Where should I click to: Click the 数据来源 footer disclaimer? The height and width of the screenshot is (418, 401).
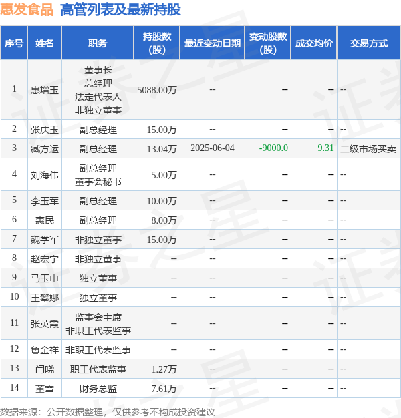pos(107,412)
